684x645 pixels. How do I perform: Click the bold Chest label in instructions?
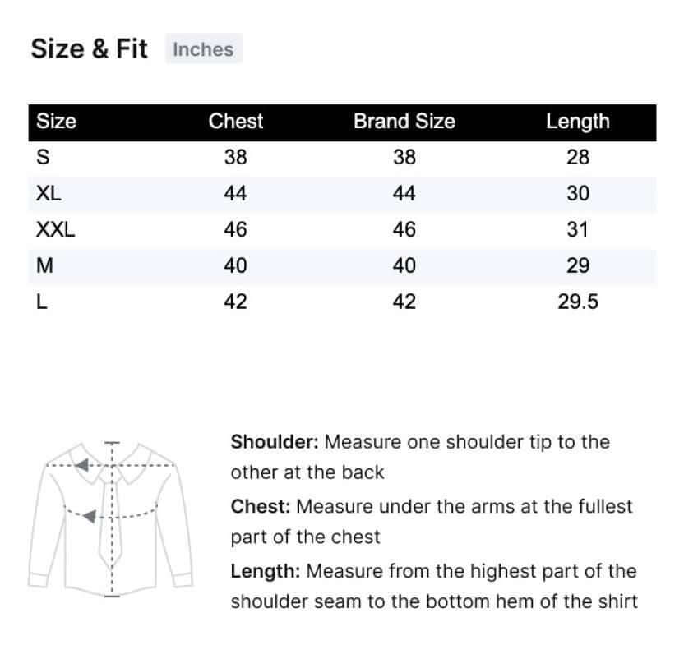point(261,506)
